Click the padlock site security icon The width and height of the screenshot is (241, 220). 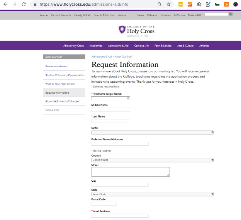click(35, 5)
